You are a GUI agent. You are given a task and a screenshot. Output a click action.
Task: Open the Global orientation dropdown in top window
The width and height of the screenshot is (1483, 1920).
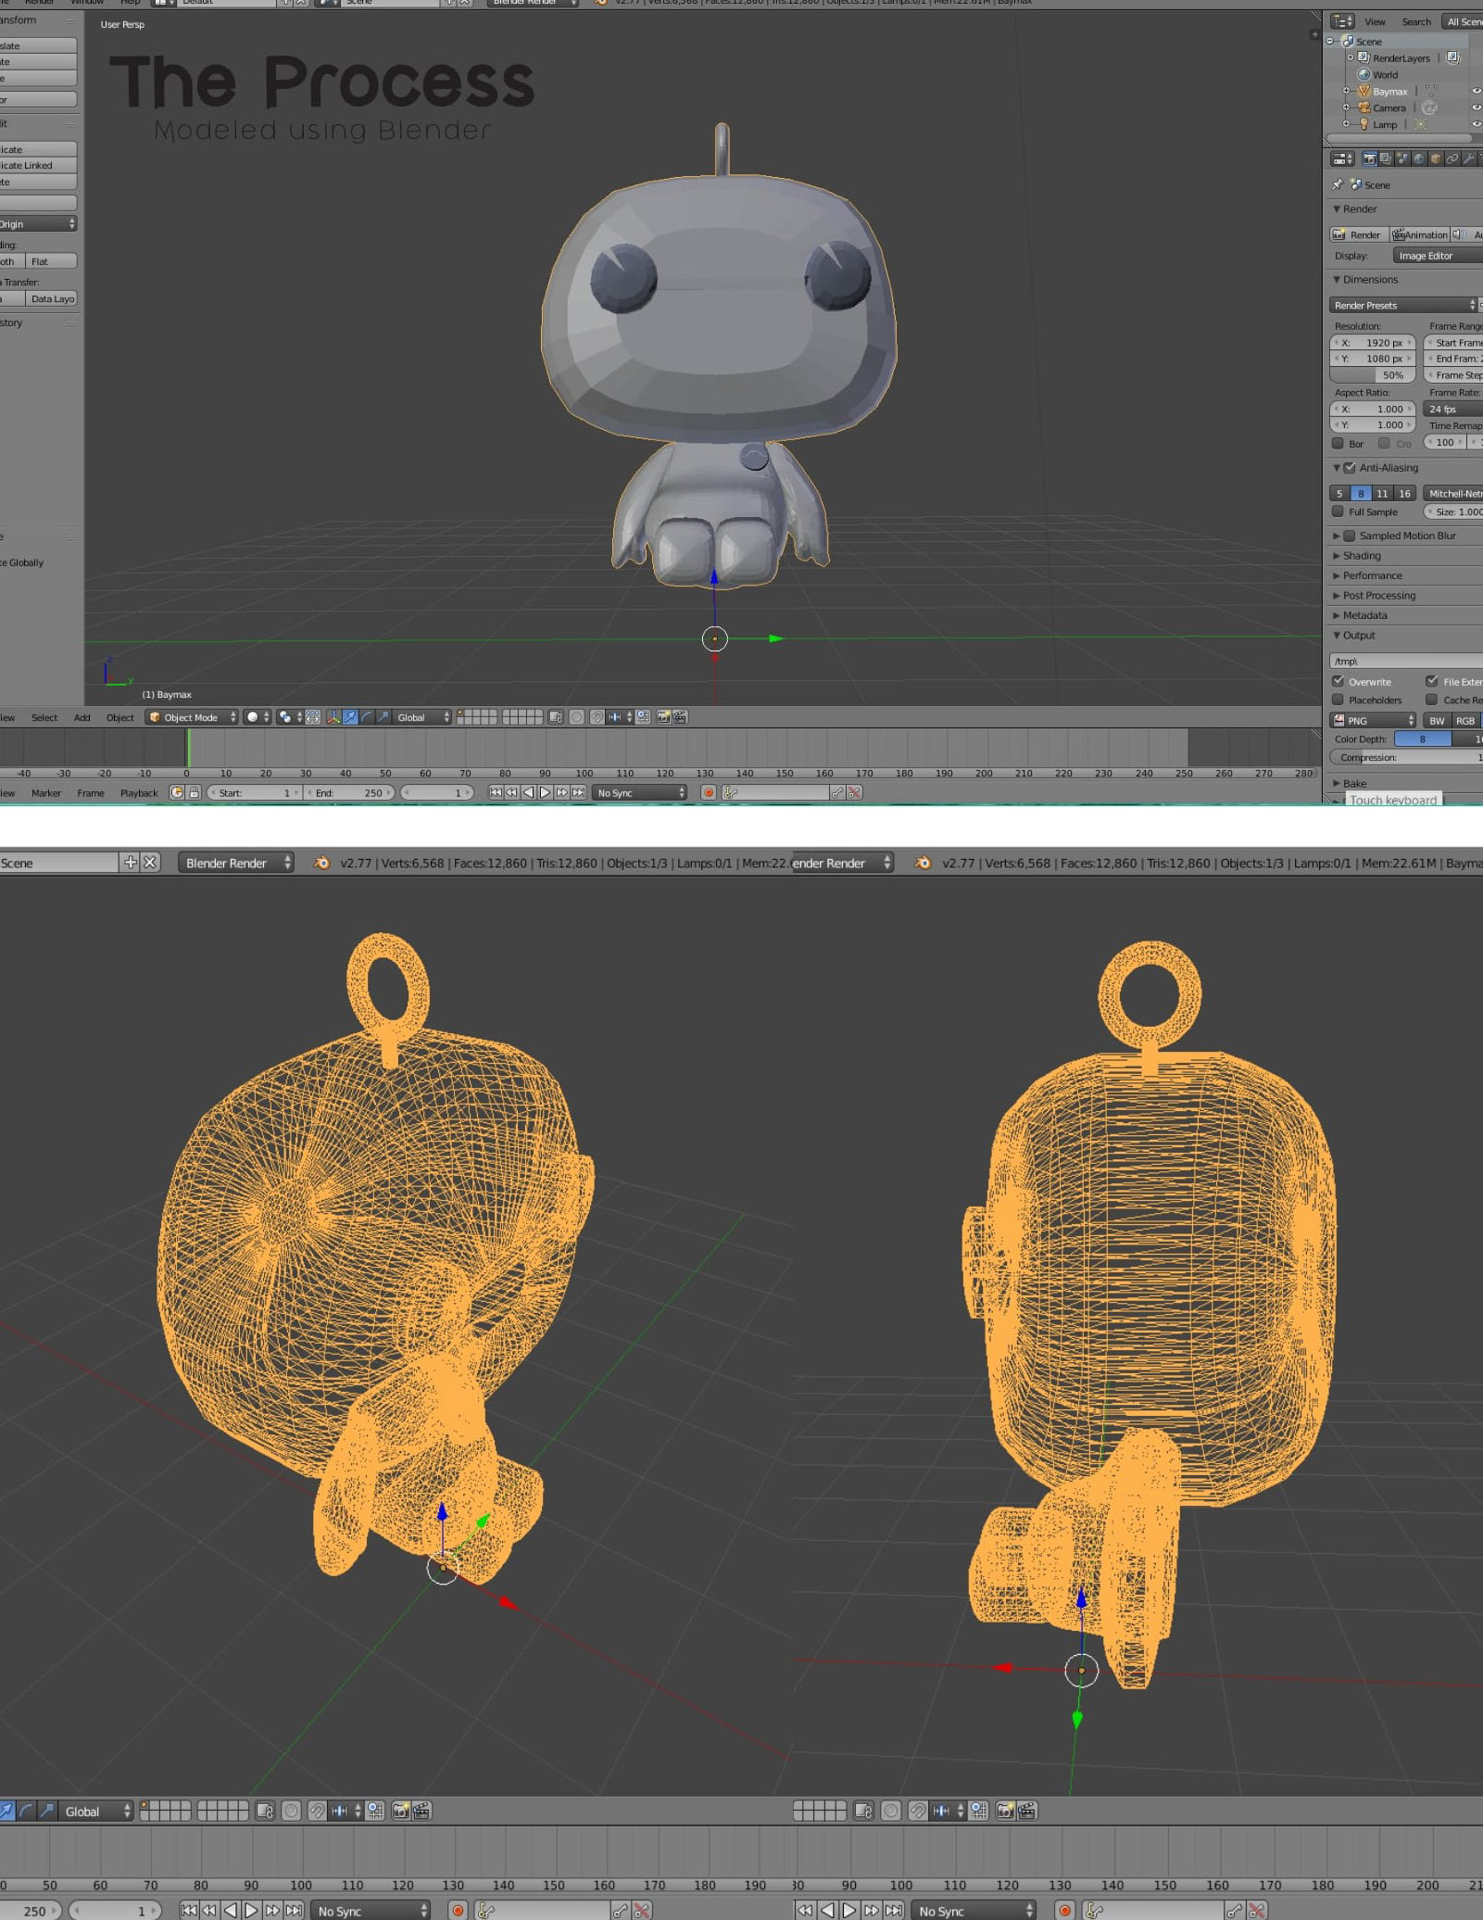421,717
